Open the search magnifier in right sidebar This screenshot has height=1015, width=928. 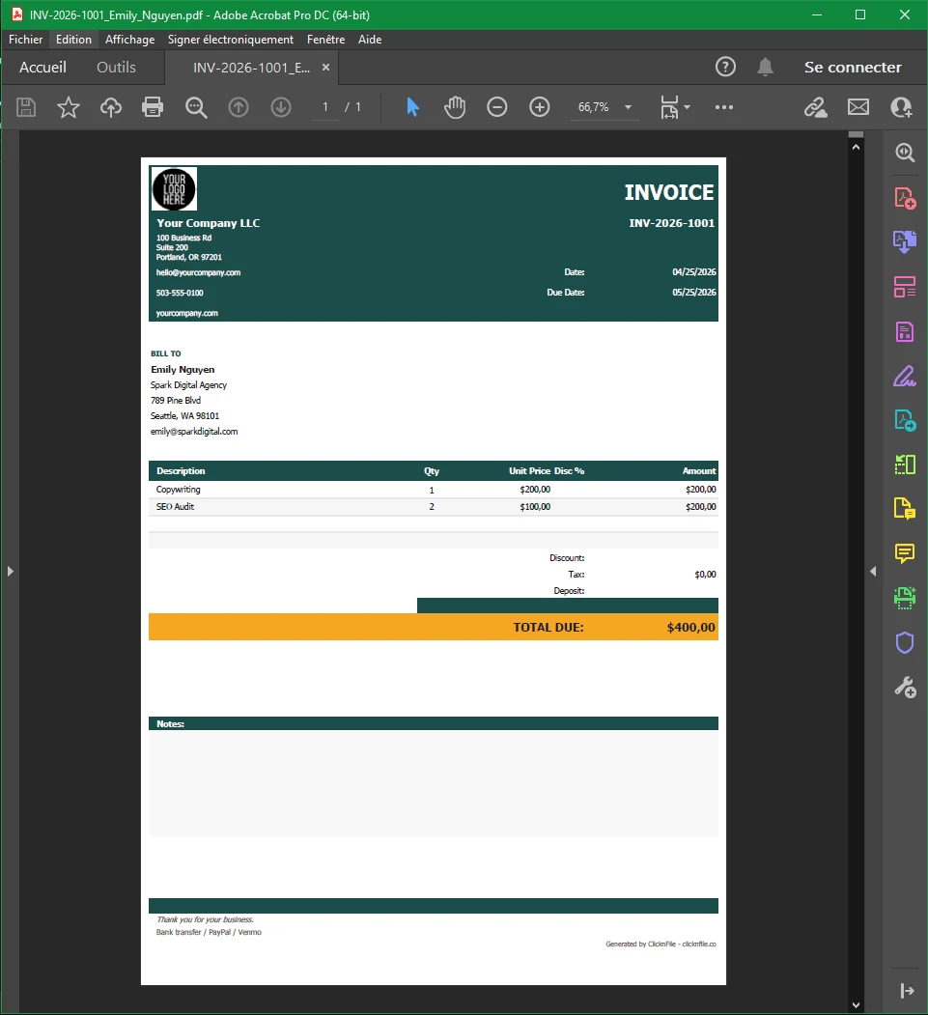tap(905, 153)
